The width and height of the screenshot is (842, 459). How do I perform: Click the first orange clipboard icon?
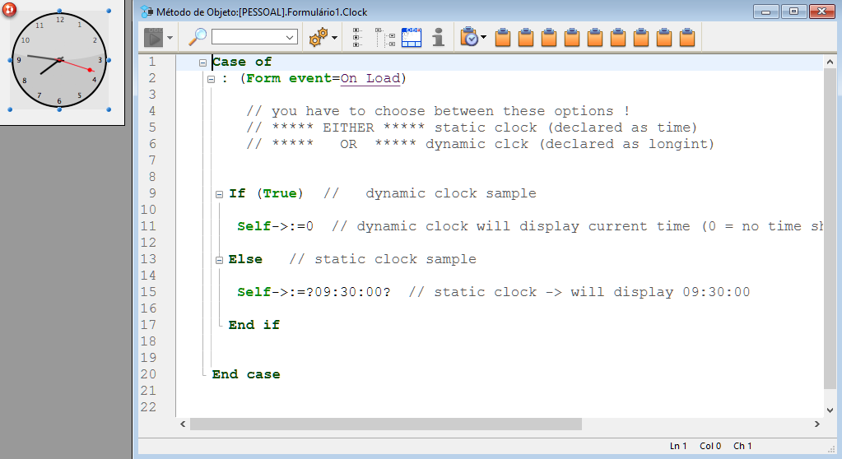click(x=504, y=37)
